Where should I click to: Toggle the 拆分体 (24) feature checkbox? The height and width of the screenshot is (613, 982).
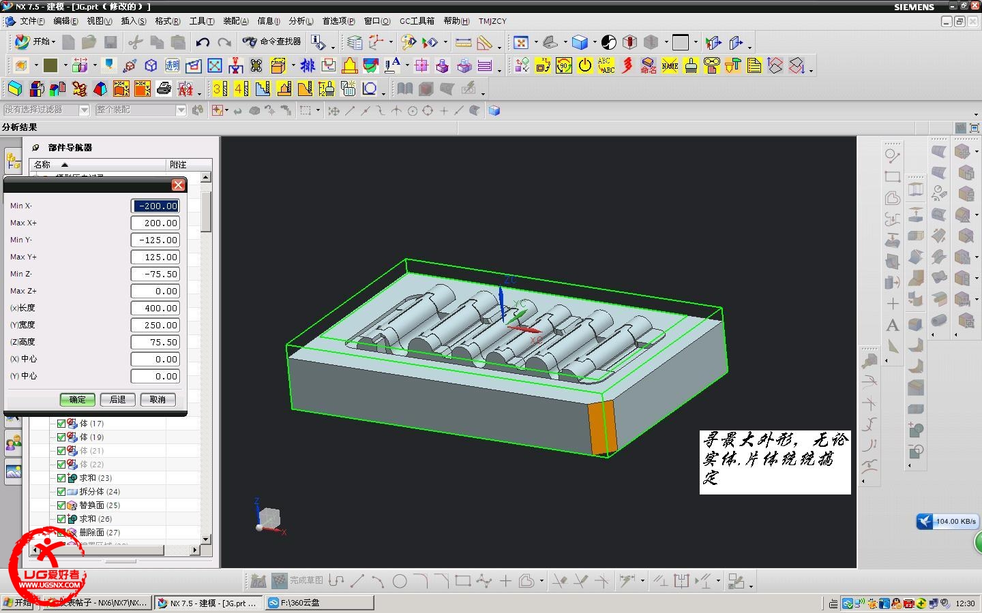tap(61, 492)
